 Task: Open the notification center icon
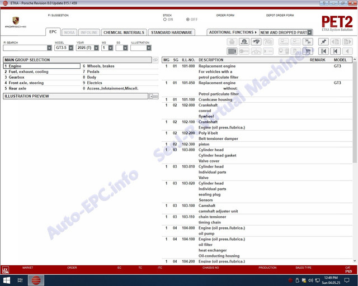click(347, 280)
